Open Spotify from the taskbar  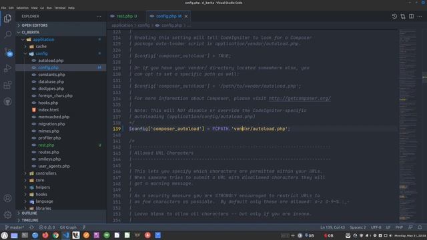coord(107,235)
